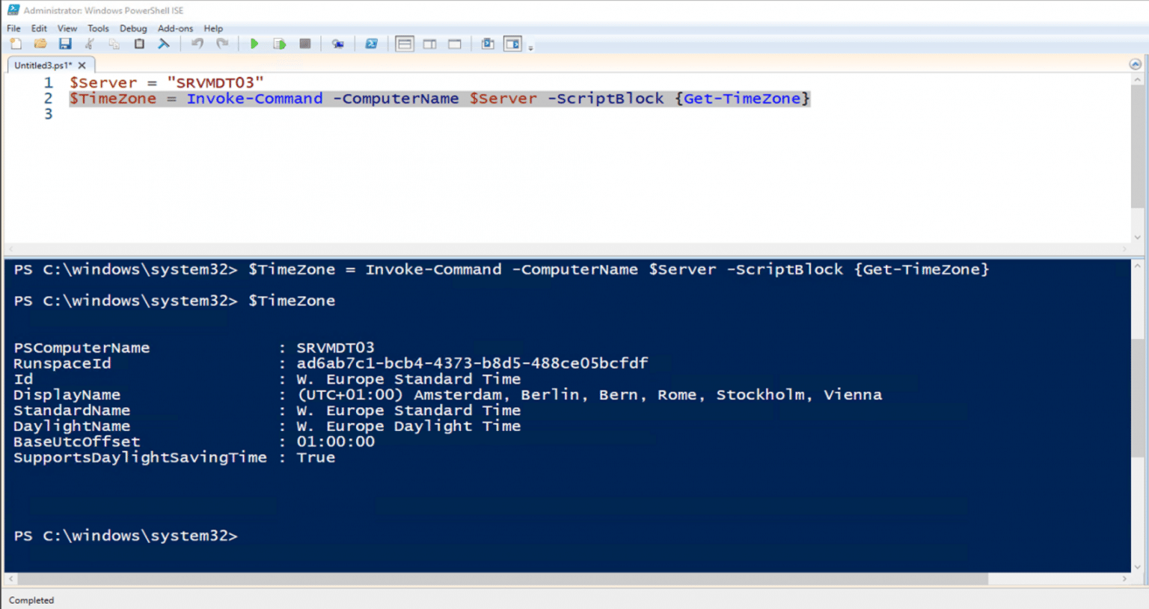Click the Run Selection icon
The width and height of the screenshot is (1149, 609).
(x=280, y=44)
